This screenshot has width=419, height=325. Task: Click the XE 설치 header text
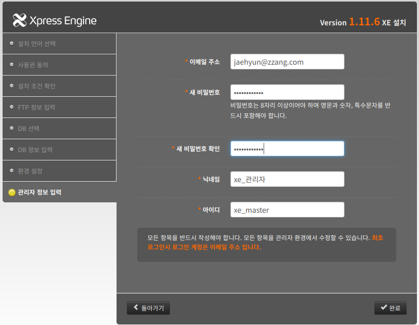[394, 22]
